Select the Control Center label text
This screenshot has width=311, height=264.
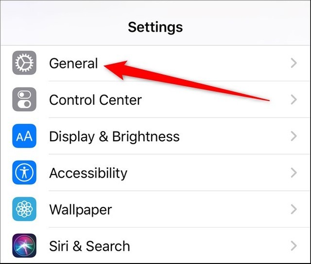coord(95,100)
